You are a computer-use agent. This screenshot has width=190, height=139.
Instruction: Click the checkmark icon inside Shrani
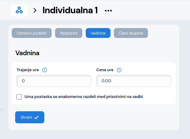pos(37,117)
